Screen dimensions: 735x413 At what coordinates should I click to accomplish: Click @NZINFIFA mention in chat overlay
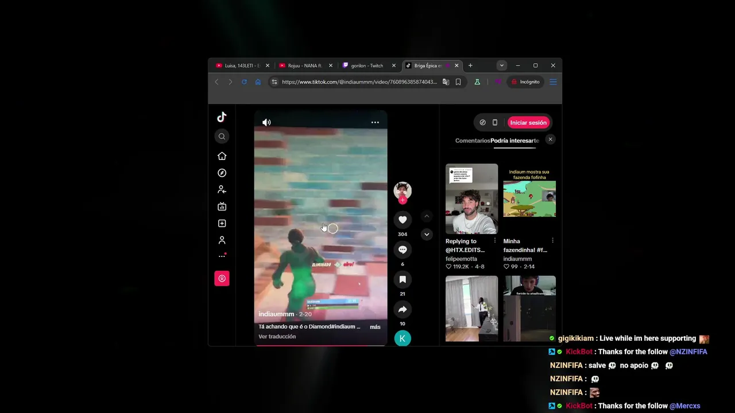[688, 352]
